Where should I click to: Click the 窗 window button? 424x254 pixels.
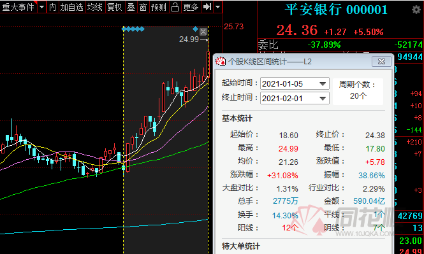[x=143, y=7]
